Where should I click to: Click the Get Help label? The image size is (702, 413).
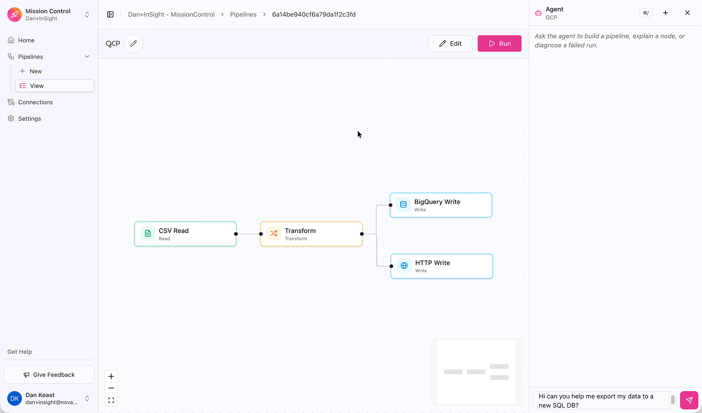[x=20, y=352]
